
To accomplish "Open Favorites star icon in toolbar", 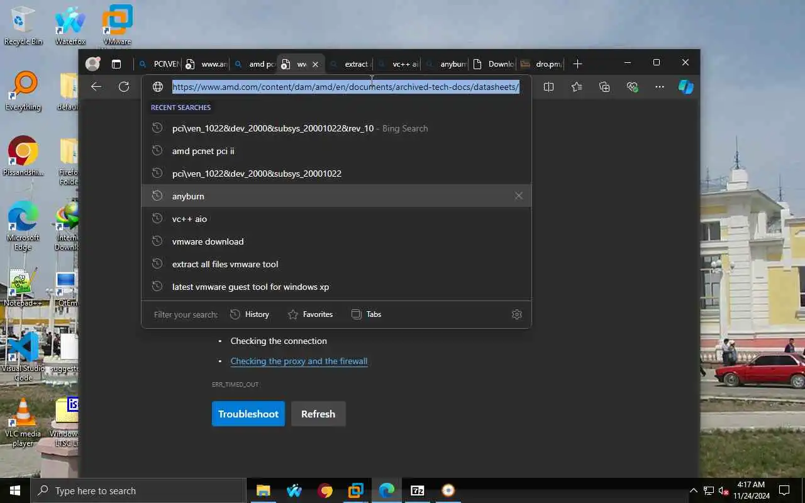I will point(577,87).
